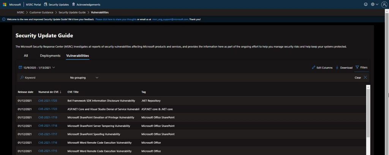
Task: Click the Microsoft logo icon
Action: tap(5, 5)
